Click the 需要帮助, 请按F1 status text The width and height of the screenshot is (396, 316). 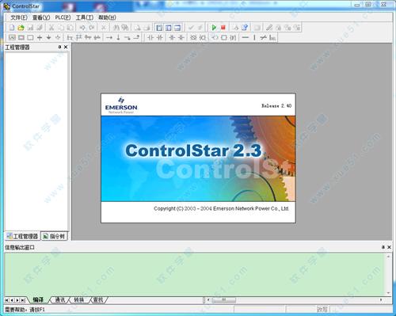25,310
